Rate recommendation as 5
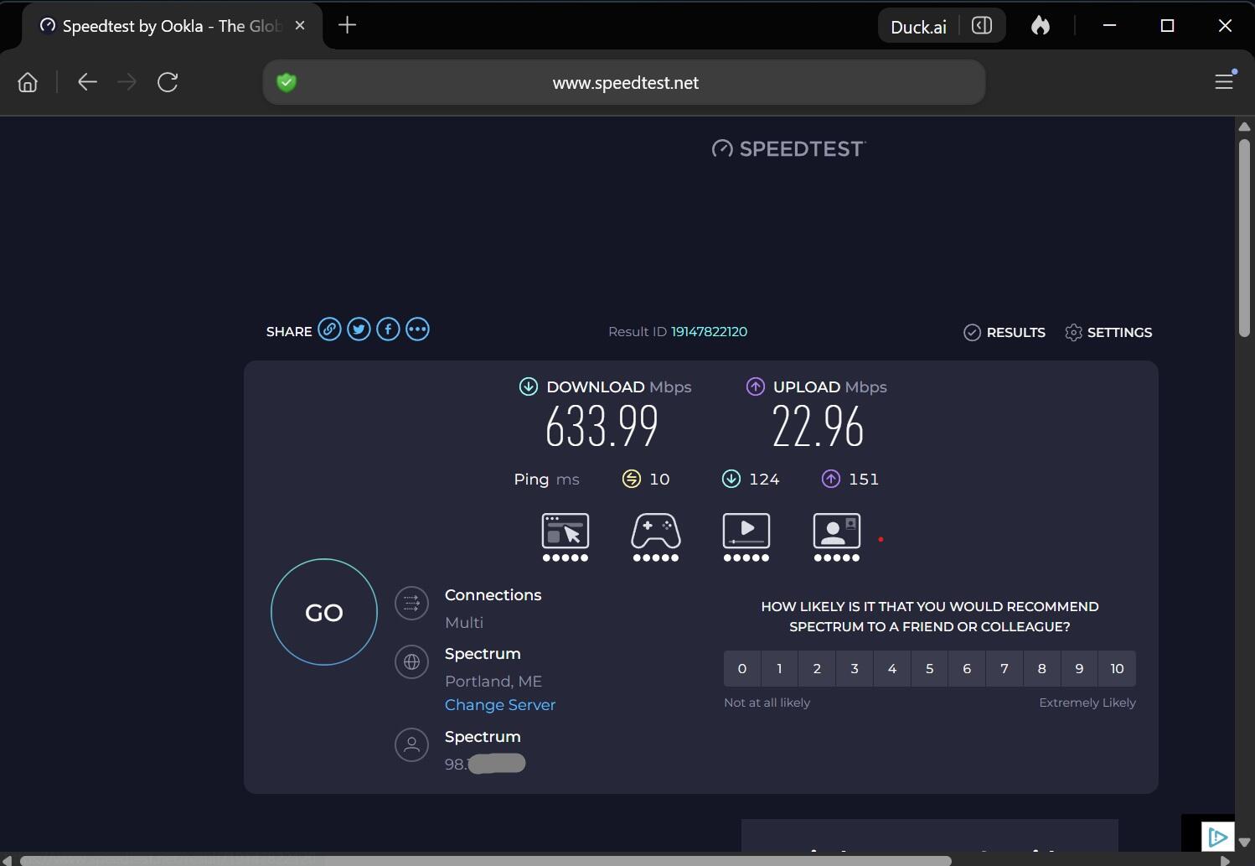 (929, 669)
